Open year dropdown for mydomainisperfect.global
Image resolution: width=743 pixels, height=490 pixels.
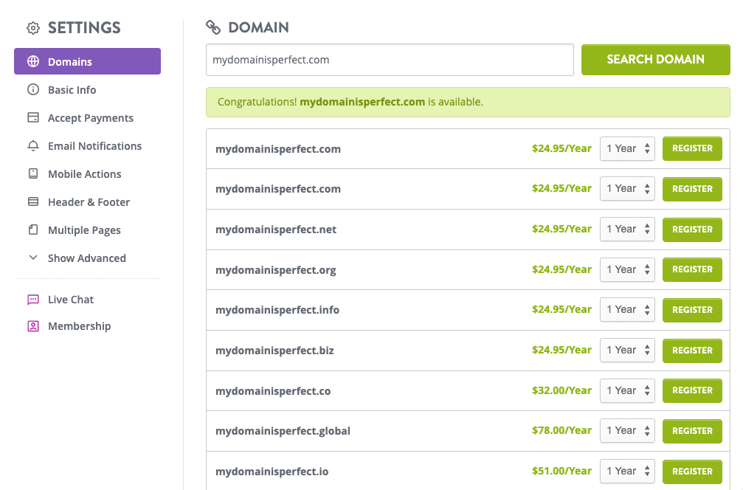click(x=627, y=431)
